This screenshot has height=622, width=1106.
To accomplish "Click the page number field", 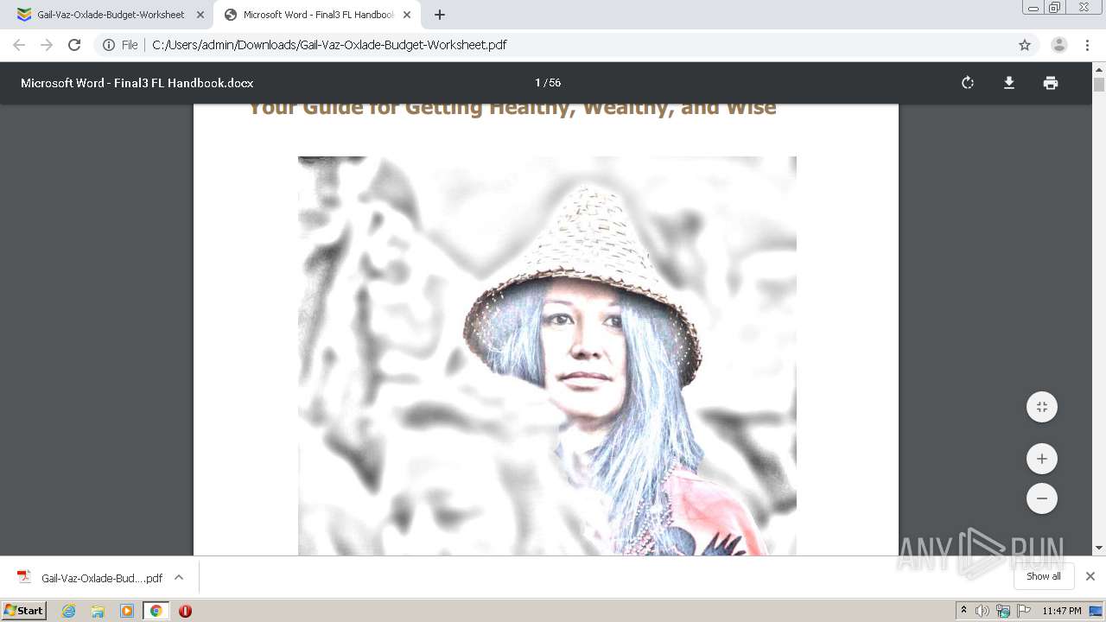I will [x=537, y=83].
